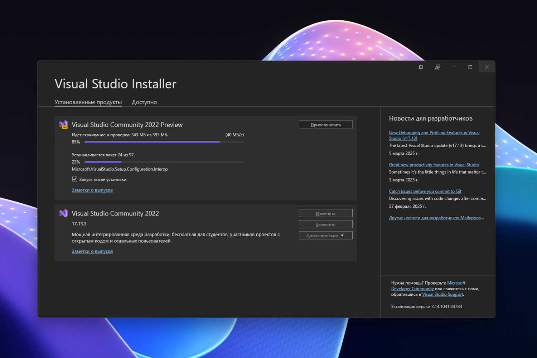The width and height of the screenshot is (537, 358).
Task: Click Visual Studio 2022 Preview logo icon
Action: tap(63, 125)
